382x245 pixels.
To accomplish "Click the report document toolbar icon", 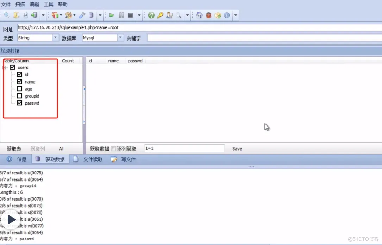I will coord(25,15).
